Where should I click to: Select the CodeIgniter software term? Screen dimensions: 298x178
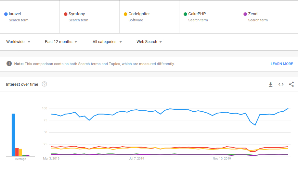149,17
